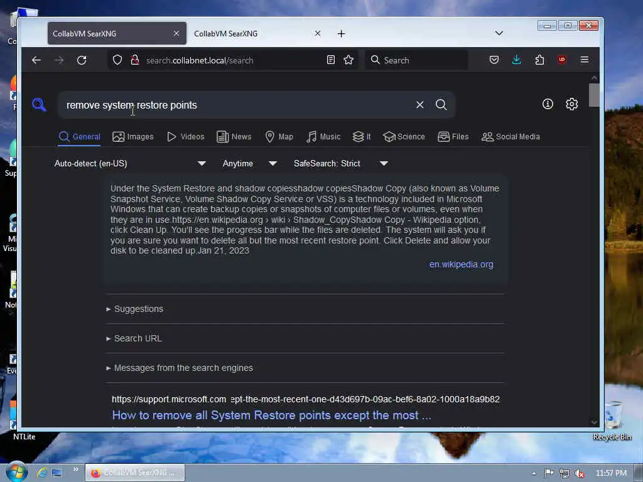Switch to the News category tab
The image size is (643, 482).
(x=234, y=136)
